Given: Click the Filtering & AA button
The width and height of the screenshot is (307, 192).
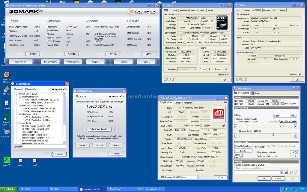Looking at the screenshot, I should click(x=73, y=62).
